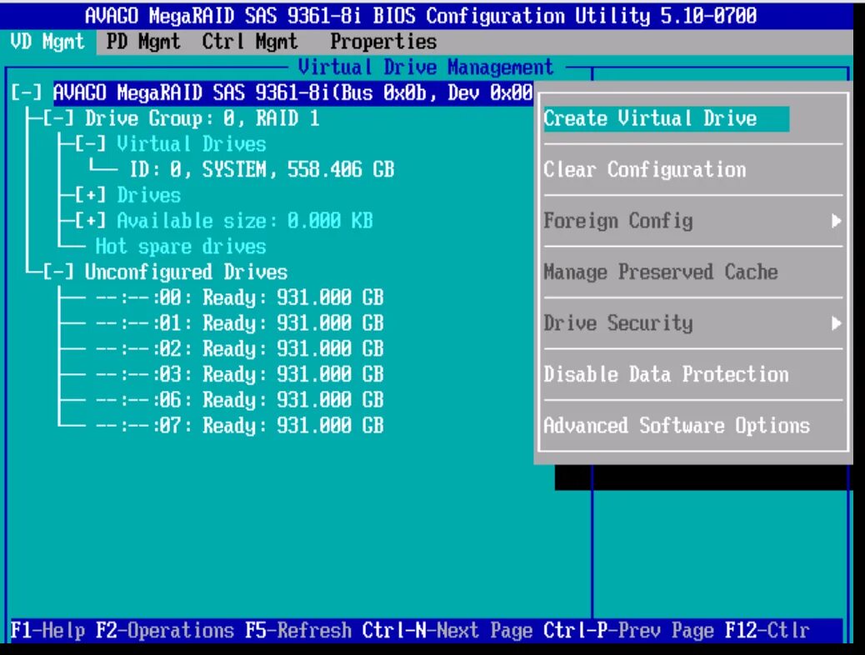
Task: Select unconfigured drive :00 Ready 931.000 GB
Action: point(239,297)
